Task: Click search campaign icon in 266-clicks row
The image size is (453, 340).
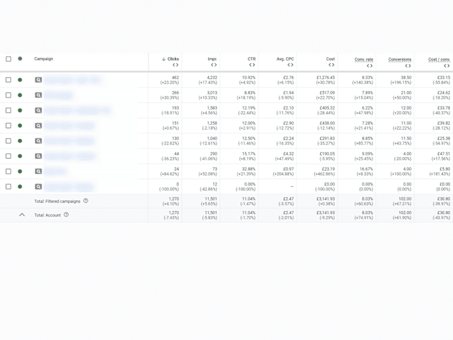Action: pos(38,95)
